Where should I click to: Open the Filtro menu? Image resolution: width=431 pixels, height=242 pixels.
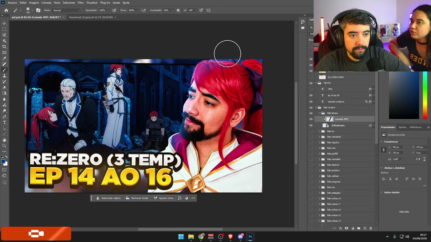[x=80, y=3]
